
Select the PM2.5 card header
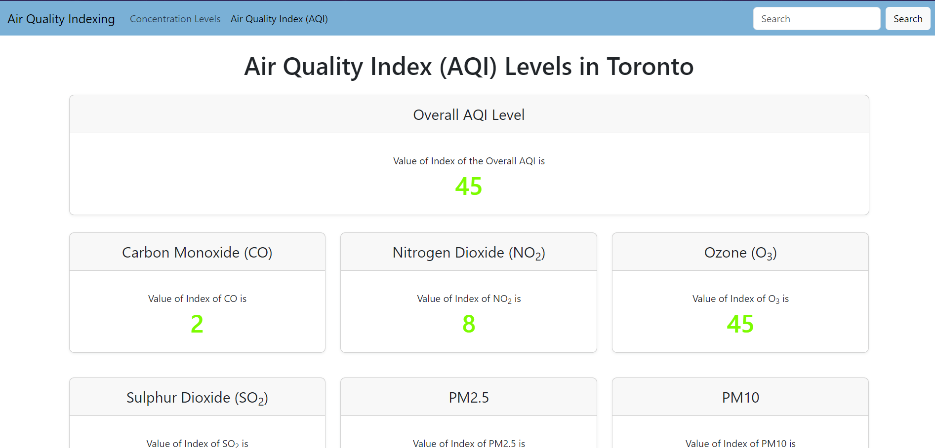(x=469, y=397)
